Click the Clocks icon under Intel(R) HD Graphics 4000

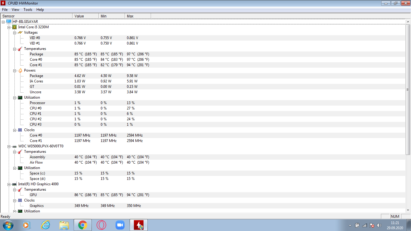(20, 200)
